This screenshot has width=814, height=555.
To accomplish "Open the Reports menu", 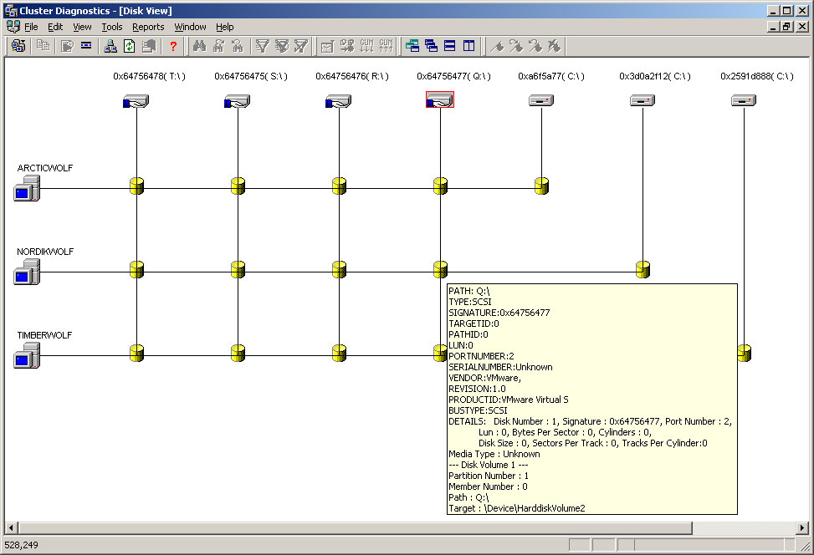I will pyautogui.click(x=148, y=27).
